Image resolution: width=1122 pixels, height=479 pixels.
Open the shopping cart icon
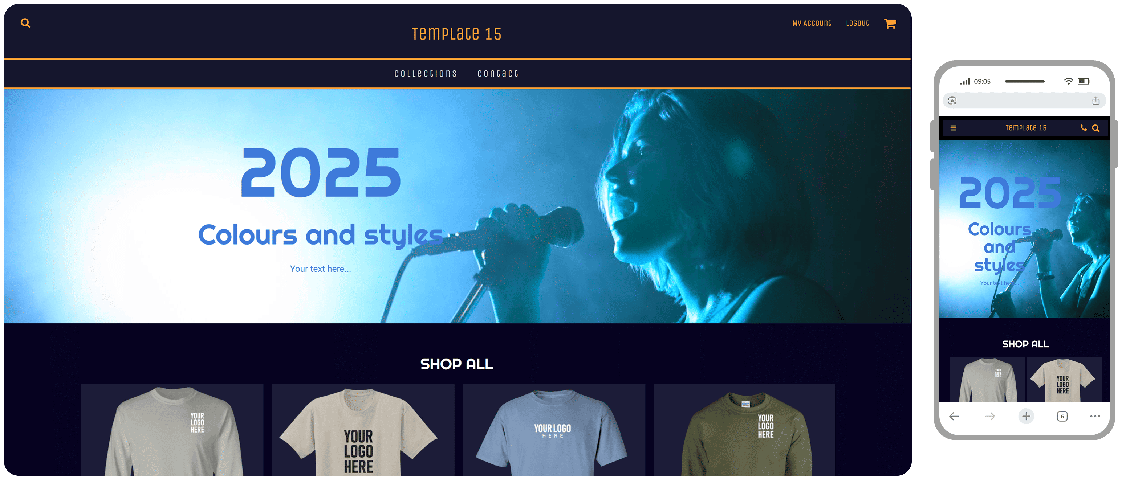(x=890, y=24)
